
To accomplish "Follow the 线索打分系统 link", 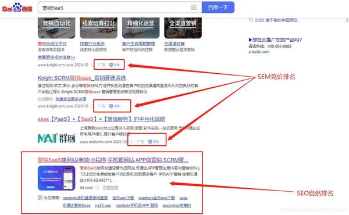I will (92, 44).
